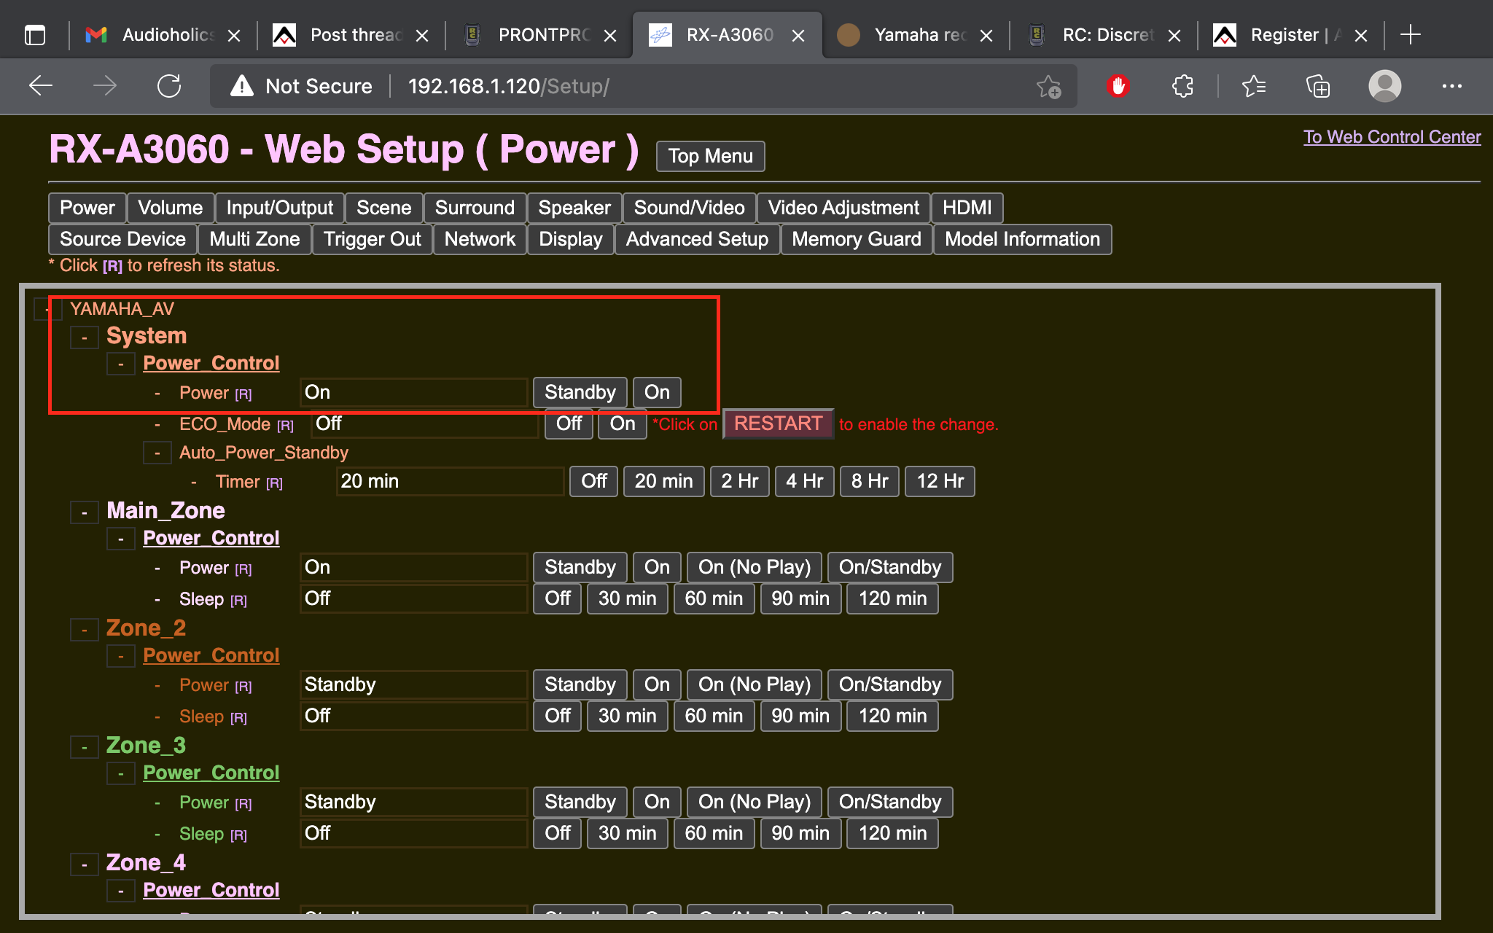This screenshot has height=933, width=1493.
Task: Refresh ECO_Mode status via [R]
Action: (x=285, y=426)
